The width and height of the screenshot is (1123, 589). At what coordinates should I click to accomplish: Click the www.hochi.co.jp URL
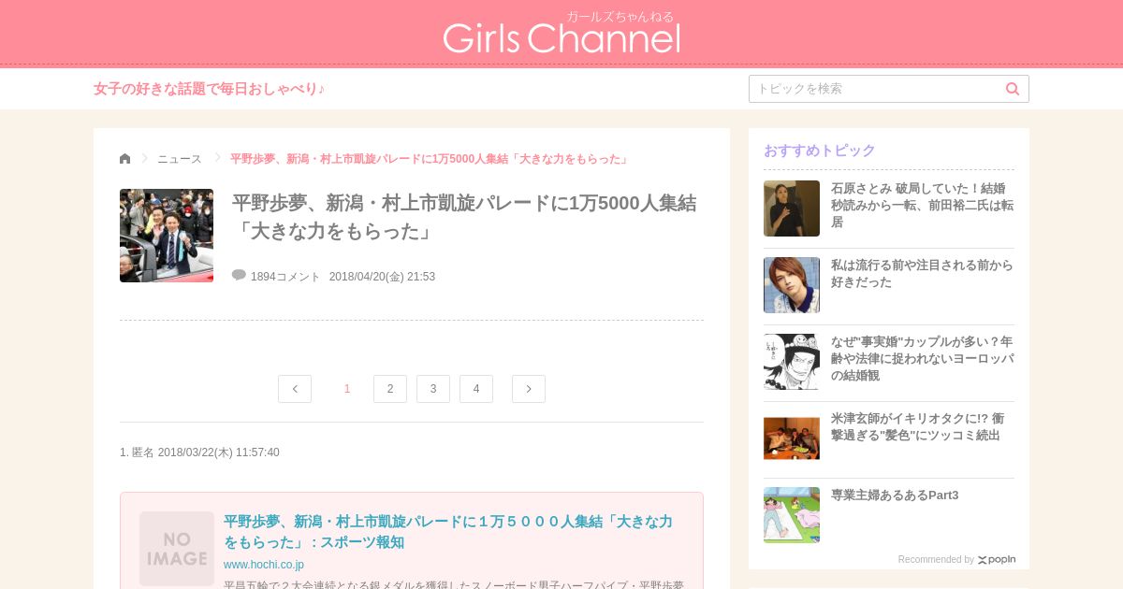coord(264,565)
